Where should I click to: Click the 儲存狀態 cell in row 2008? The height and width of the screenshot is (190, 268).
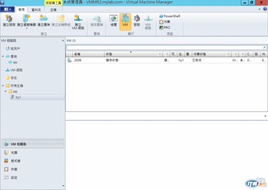[x=112, y=60]
